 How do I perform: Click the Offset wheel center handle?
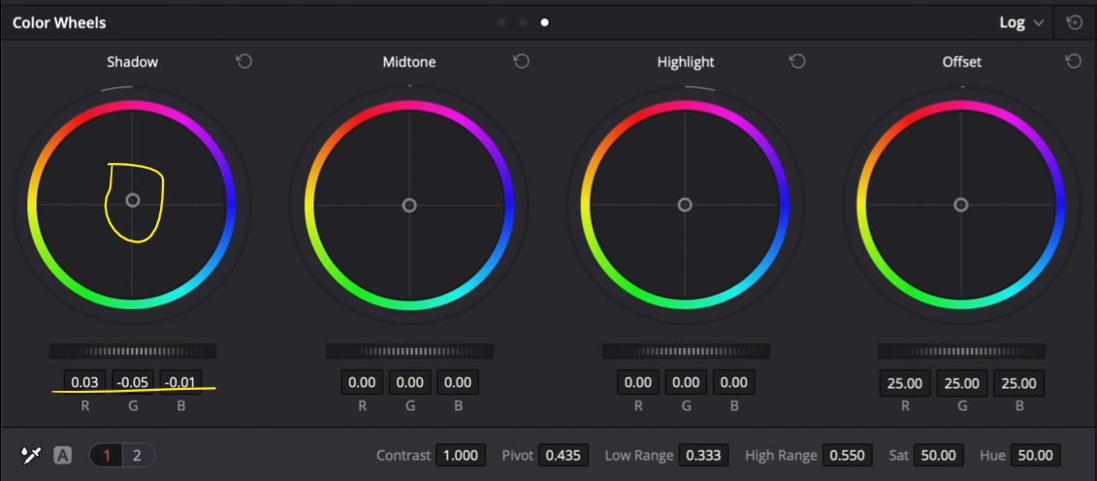point(960,205)
